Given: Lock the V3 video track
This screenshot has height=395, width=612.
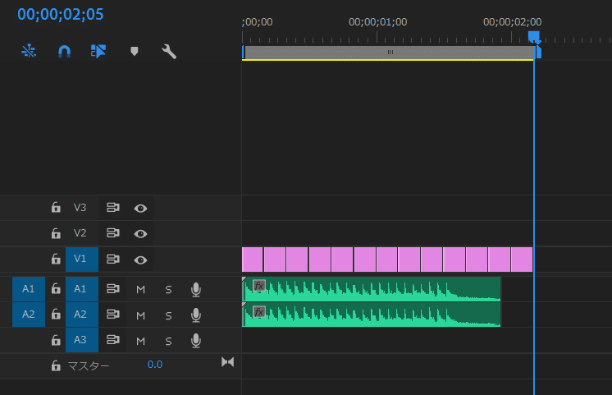Looking at the screenshot, I should pos(56,208).
